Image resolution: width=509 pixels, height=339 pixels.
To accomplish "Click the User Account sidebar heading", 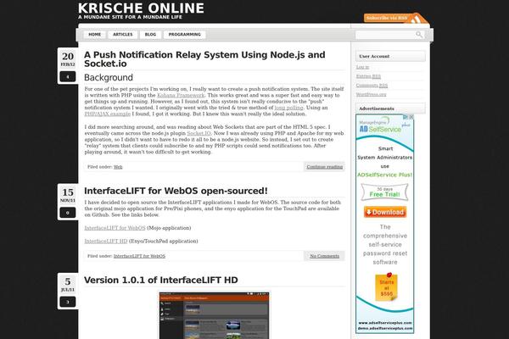I will coord(390,56).
